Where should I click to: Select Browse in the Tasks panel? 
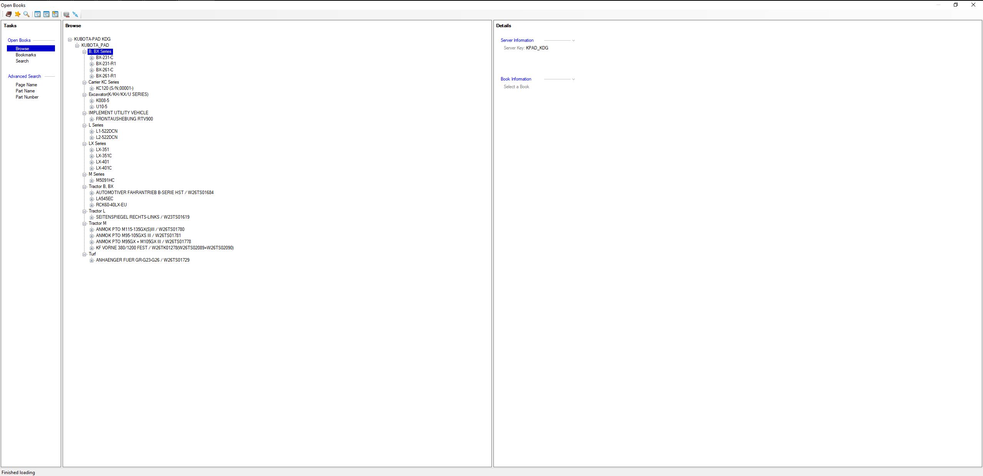coord(31,49)
